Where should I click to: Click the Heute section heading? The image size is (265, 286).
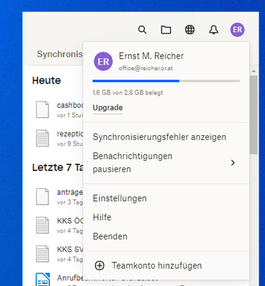coord(46,81)
